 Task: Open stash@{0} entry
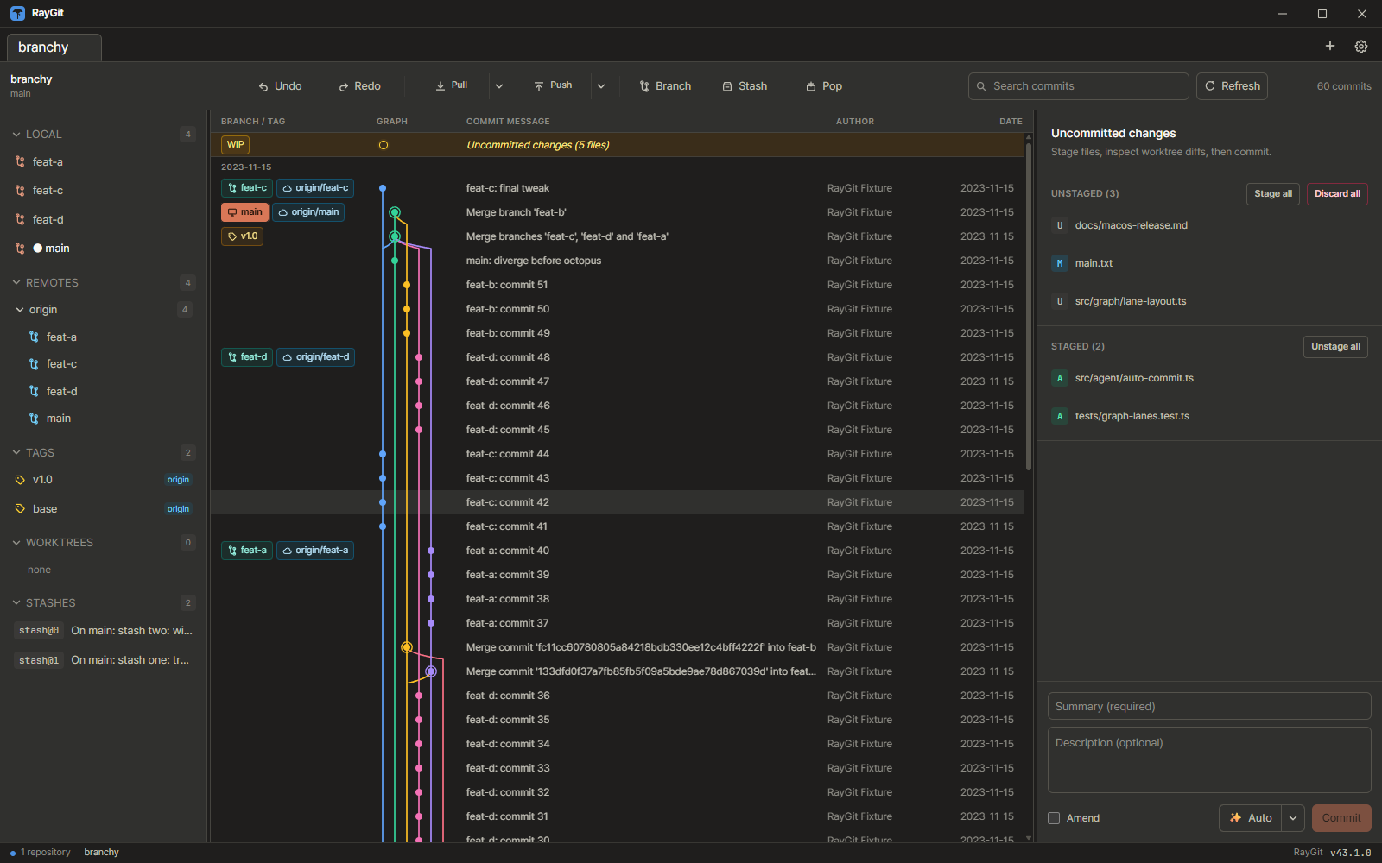104,631
